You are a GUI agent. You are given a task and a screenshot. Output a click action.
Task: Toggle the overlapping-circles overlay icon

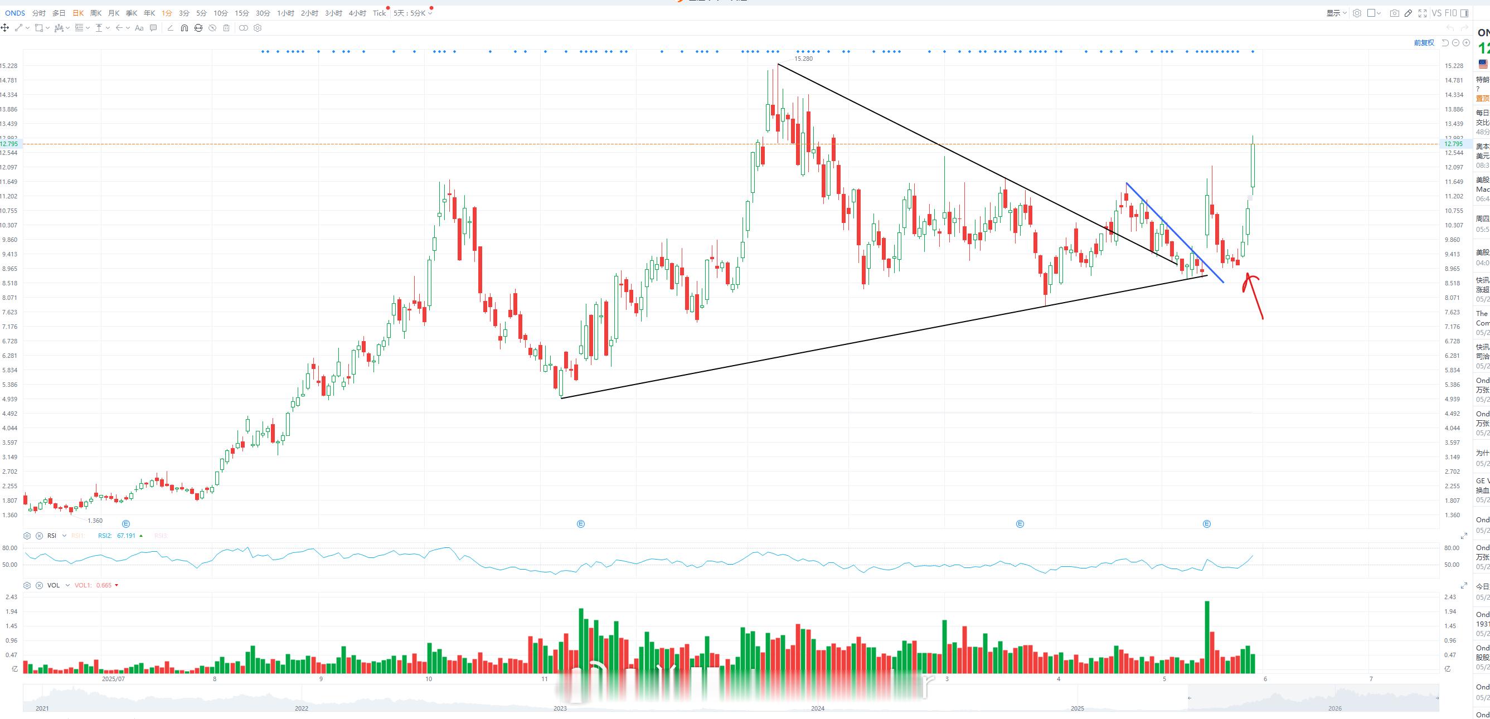tap(244, 28)
